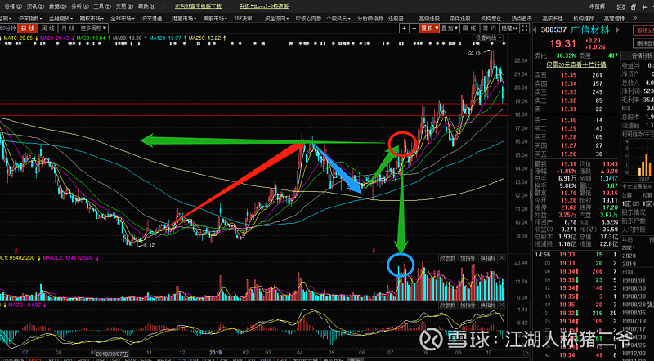
Task: Select the 月线 monthly period
Action: pos(68,29)
